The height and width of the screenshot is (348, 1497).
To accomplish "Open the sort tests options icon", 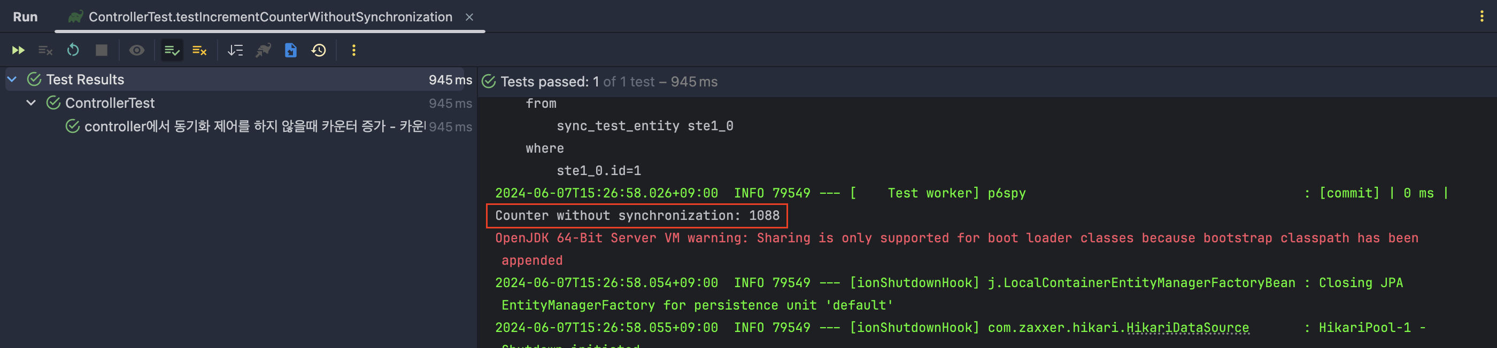I will click(x=235, y=51).
